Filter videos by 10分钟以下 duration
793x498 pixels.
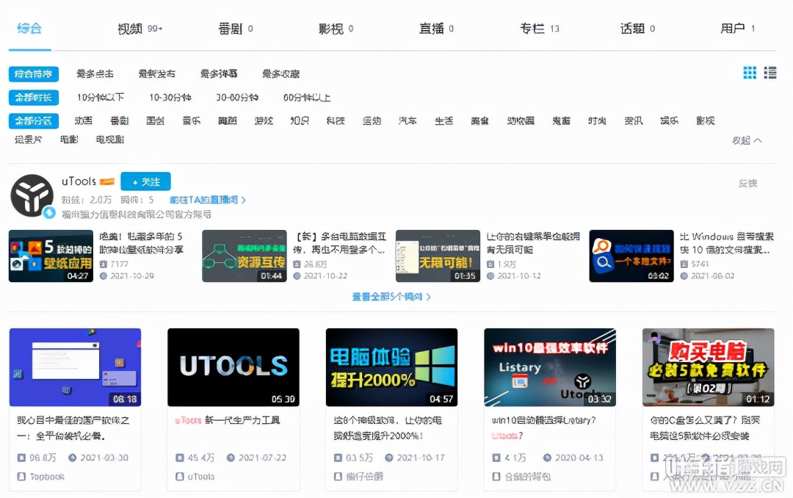point(98,97)
